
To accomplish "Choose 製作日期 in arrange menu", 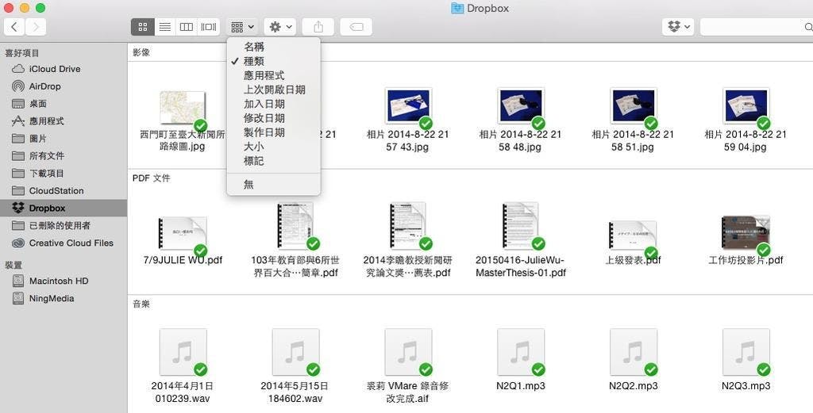I will click(x=274, y=132).
